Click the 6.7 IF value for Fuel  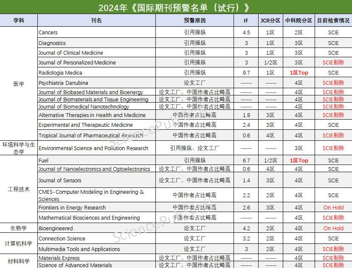pyautogui.click(x=246, y=161)
